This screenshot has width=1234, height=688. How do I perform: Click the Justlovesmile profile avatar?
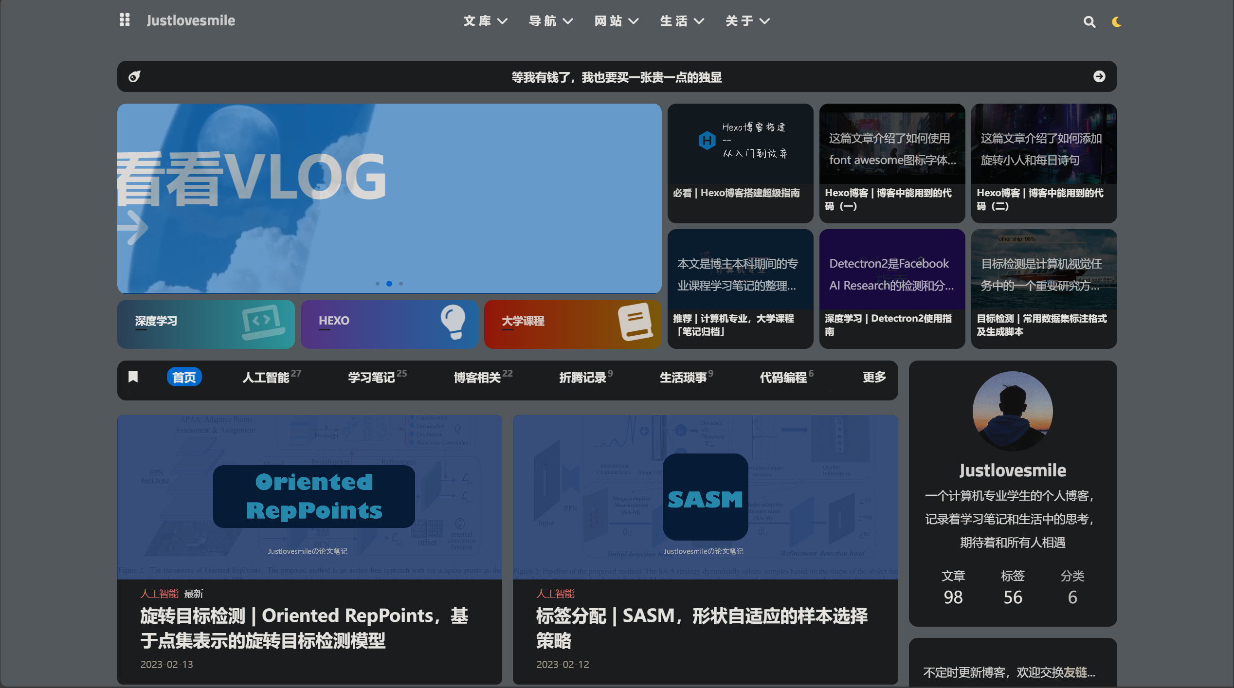(x=1012, y=411)
